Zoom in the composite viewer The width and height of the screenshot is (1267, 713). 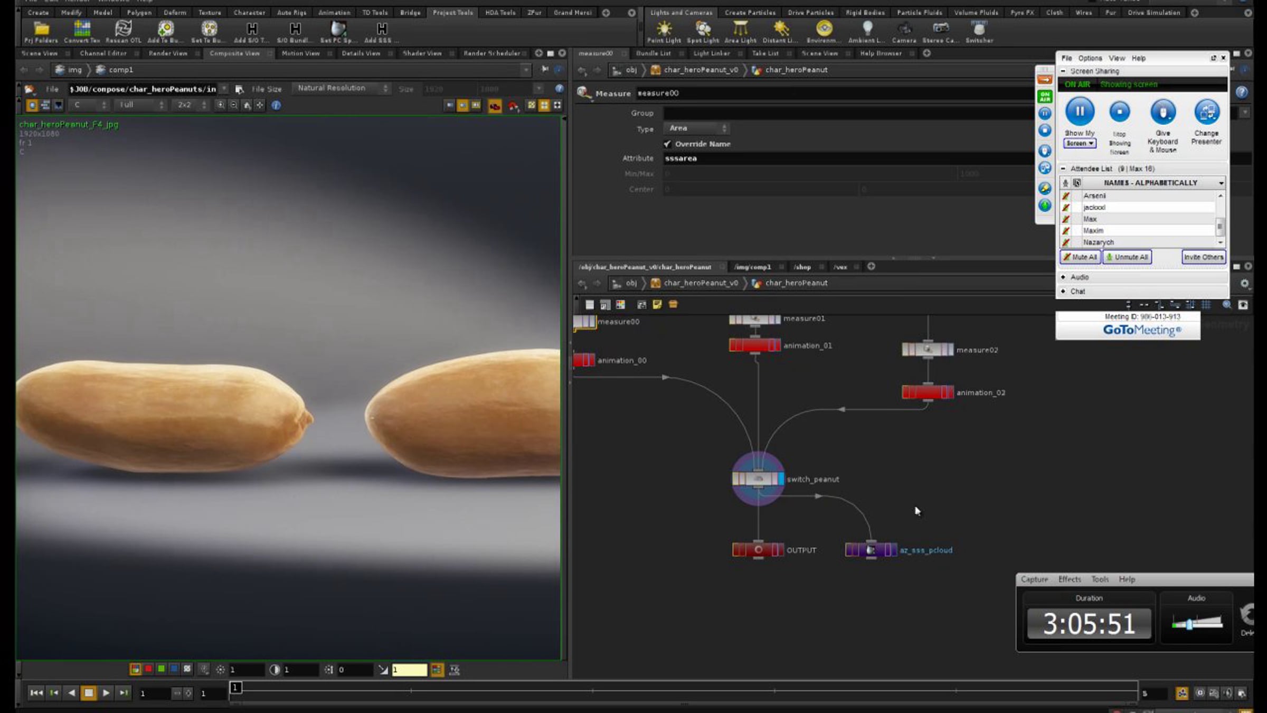[x=221, y=105]
